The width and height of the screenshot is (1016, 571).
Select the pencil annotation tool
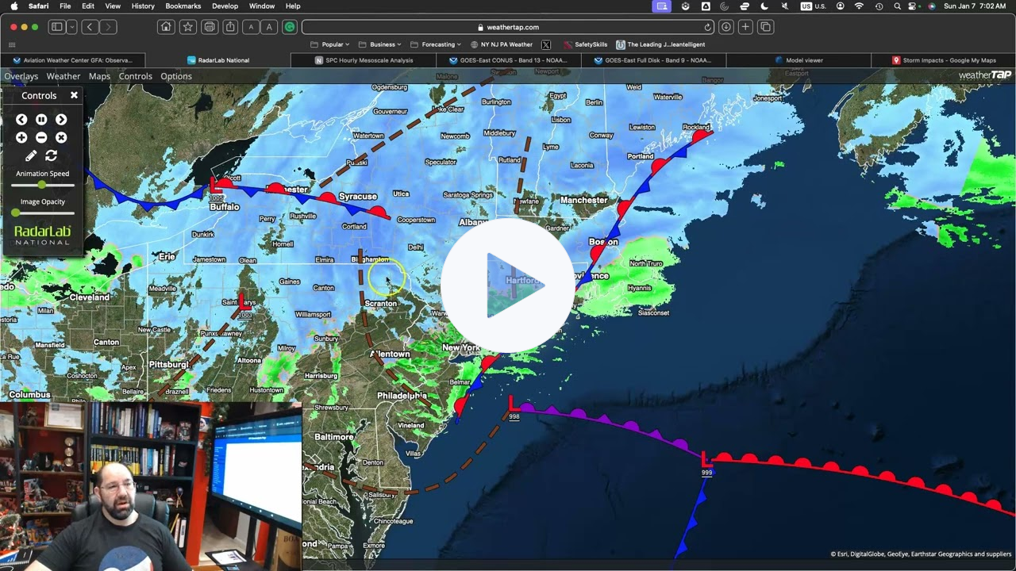(29, 155)
